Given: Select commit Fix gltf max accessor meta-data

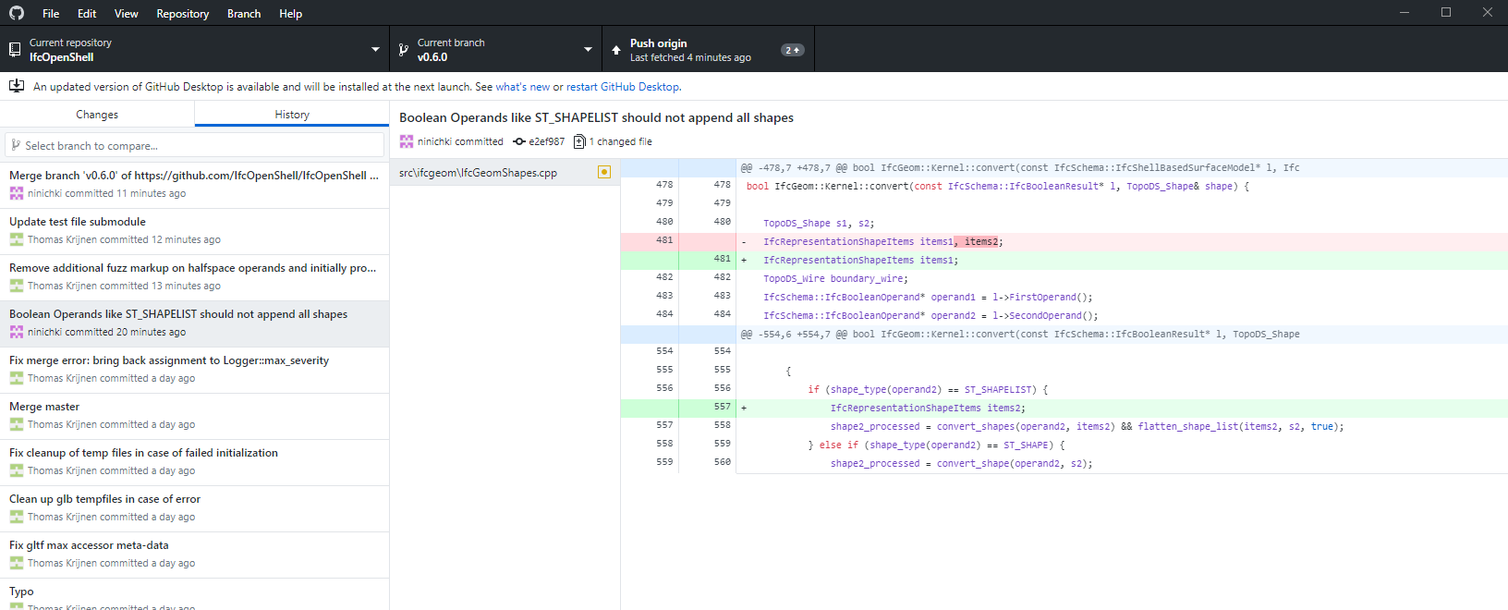Looking at the screenshot, I should pyautogui.click(x=194, y=555).
